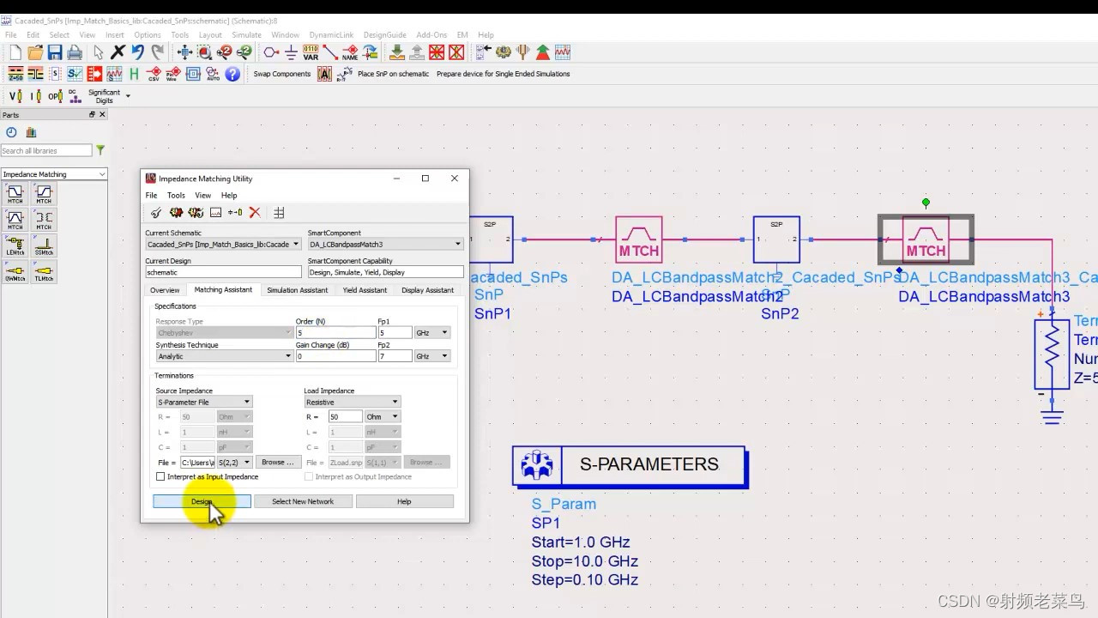
Task: Open the SmartComponent DA_LCBandpassMatch3 dropdown
Action: (x=385, y=244)
